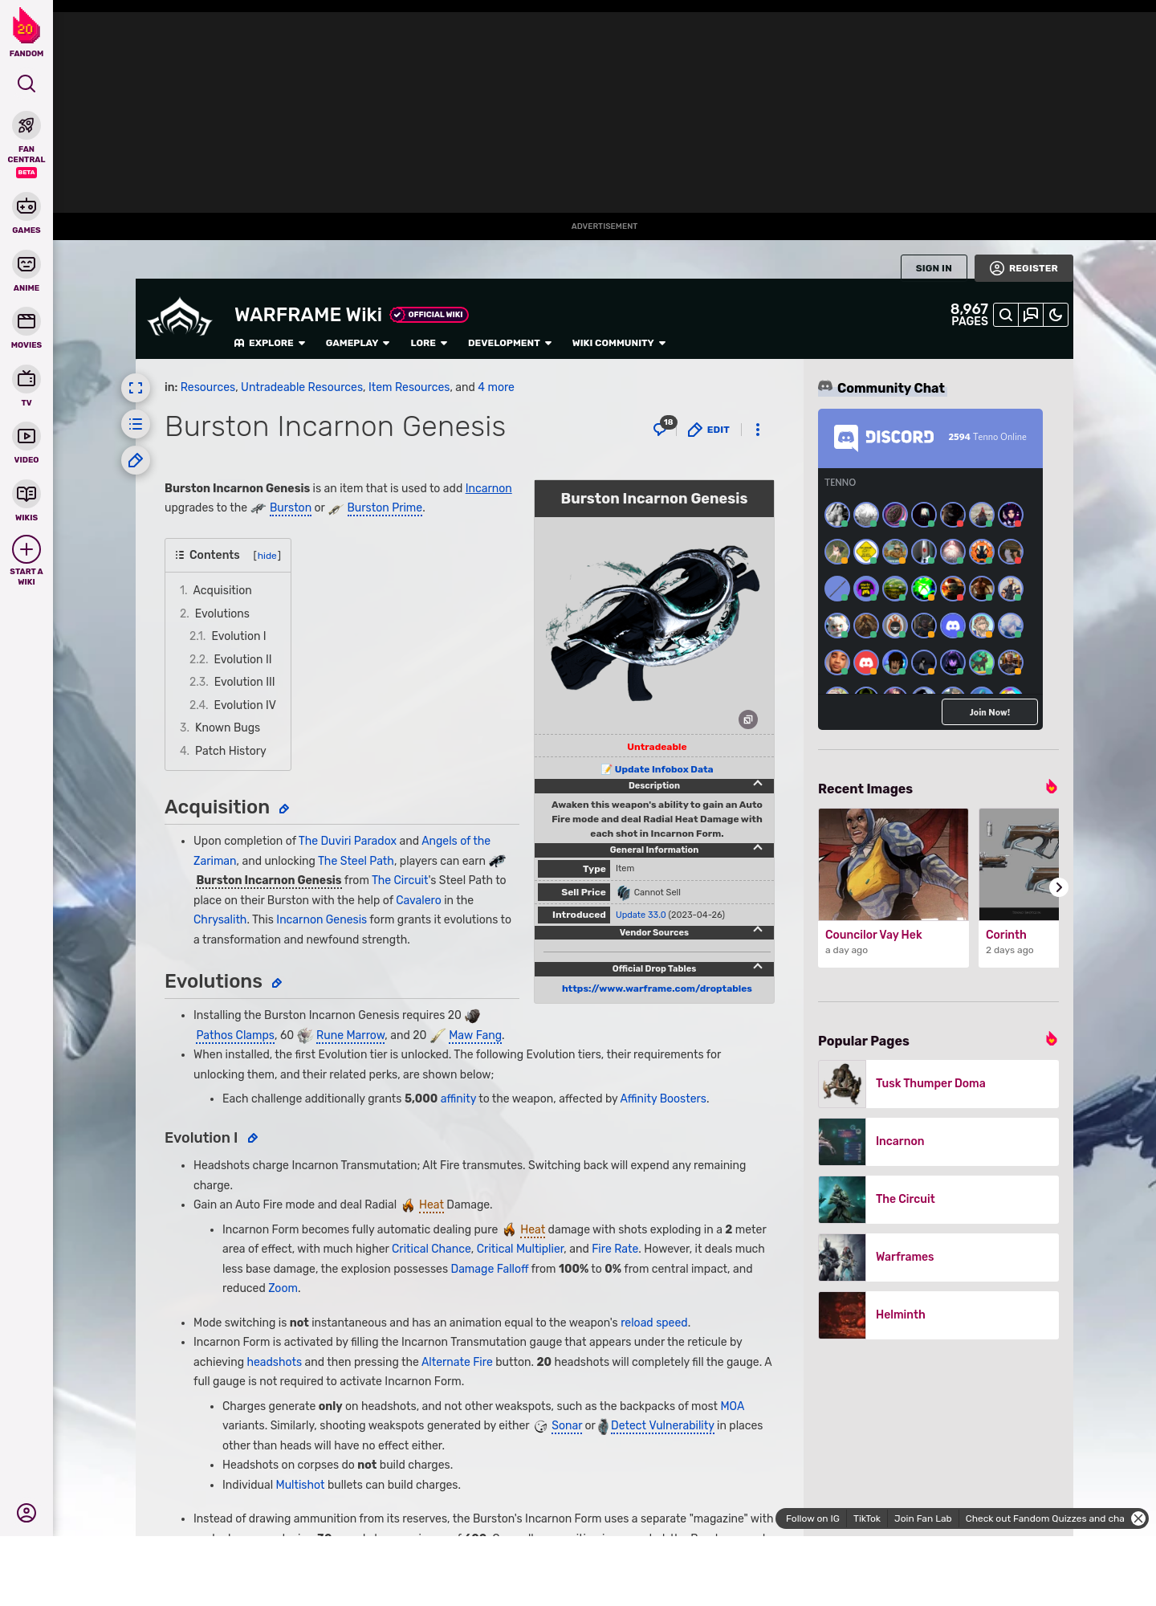Image resolution: width=1156 pixels, height=1606 pixels.
Task: Open the Video sidebar icon
Action: point(26,436)
